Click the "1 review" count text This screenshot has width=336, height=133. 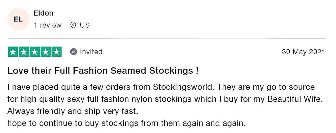tap(48, 25)
